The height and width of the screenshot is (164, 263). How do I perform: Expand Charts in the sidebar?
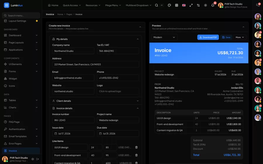point(21,107)
